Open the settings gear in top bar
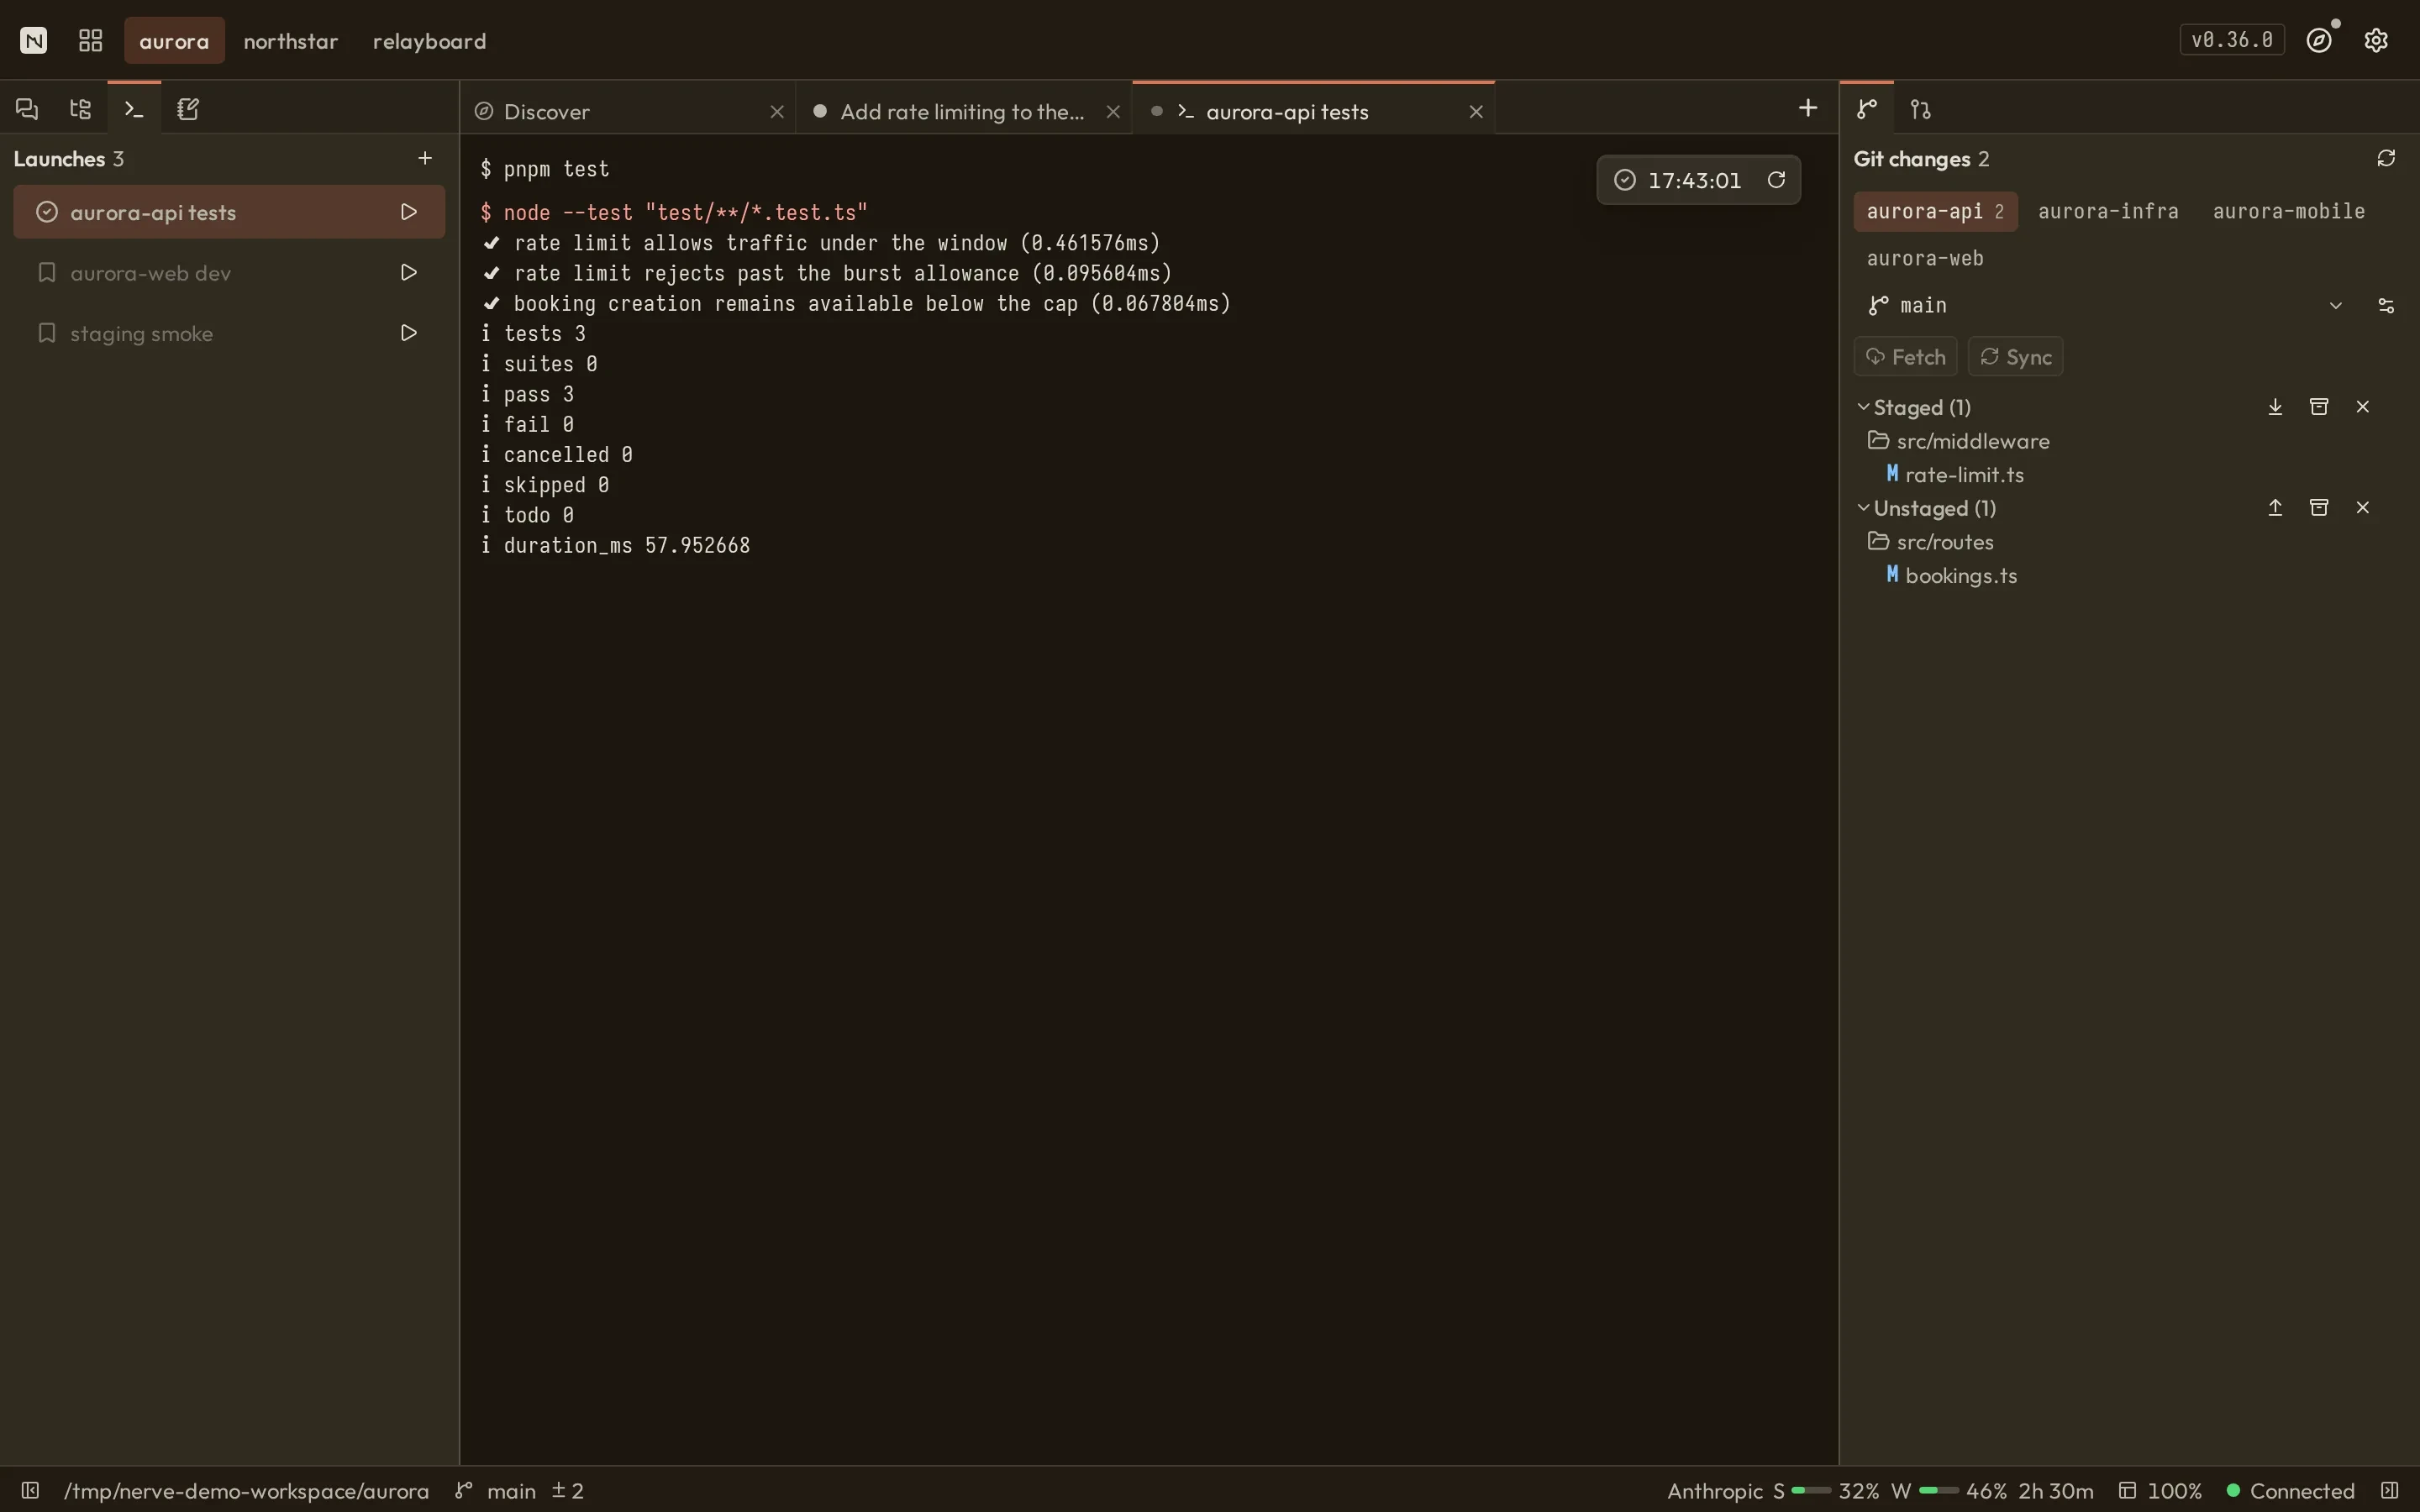This screenshot has height=1512, width=2420. pyautogui.click(x=2376, y=40)
